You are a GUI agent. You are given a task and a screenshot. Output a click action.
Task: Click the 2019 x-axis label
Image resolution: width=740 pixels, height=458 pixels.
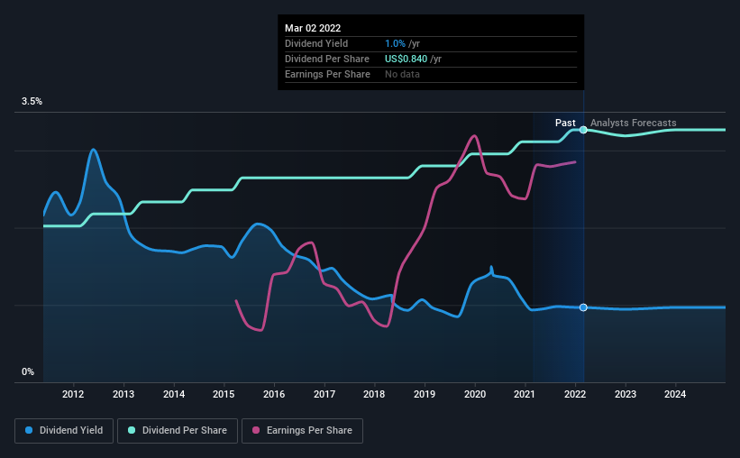tap(425, 394)
